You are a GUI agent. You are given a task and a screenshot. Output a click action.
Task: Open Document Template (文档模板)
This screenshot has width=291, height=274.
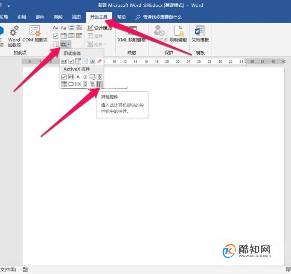pos(200,33)
